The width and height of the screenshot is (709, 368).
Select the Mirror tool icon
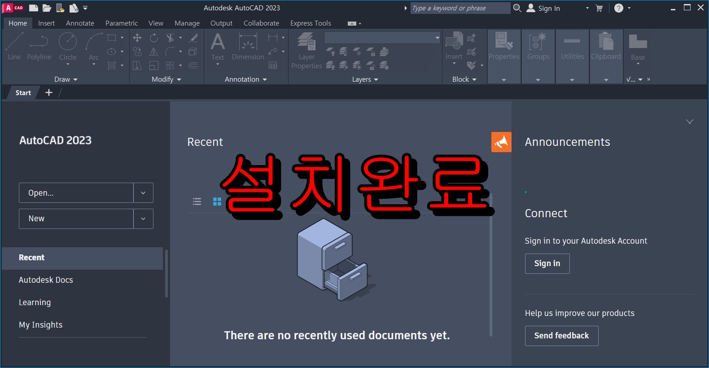(154, 52)
